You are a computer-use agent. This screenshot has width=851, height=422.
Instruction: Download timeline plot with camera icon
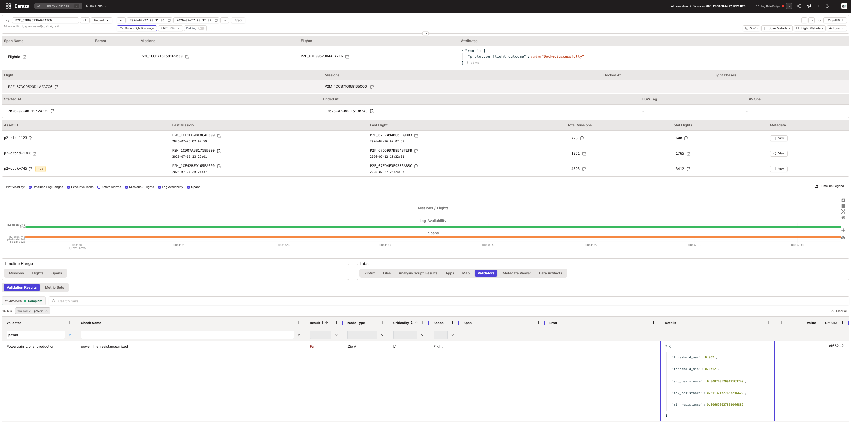[x=843, y=238]
